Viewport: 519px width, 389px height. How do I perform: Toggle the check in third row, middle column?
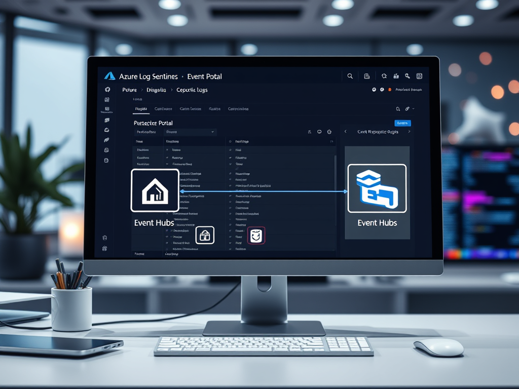click(167, 164)
